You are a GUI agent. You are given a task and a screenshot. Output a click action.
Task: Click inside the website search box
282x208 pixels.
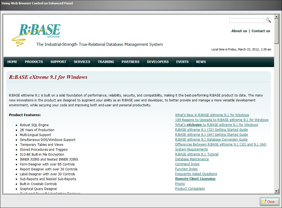[246, 20]
